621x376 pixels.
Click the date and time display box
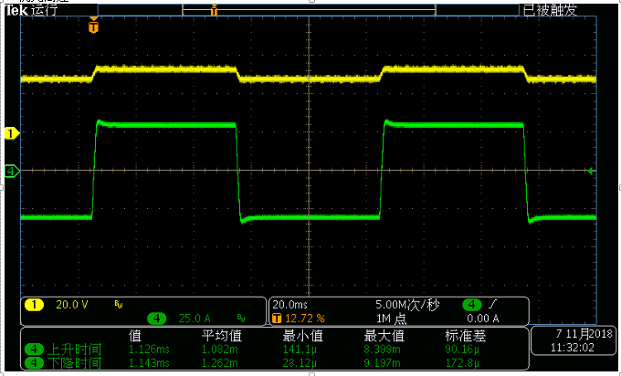574,342
